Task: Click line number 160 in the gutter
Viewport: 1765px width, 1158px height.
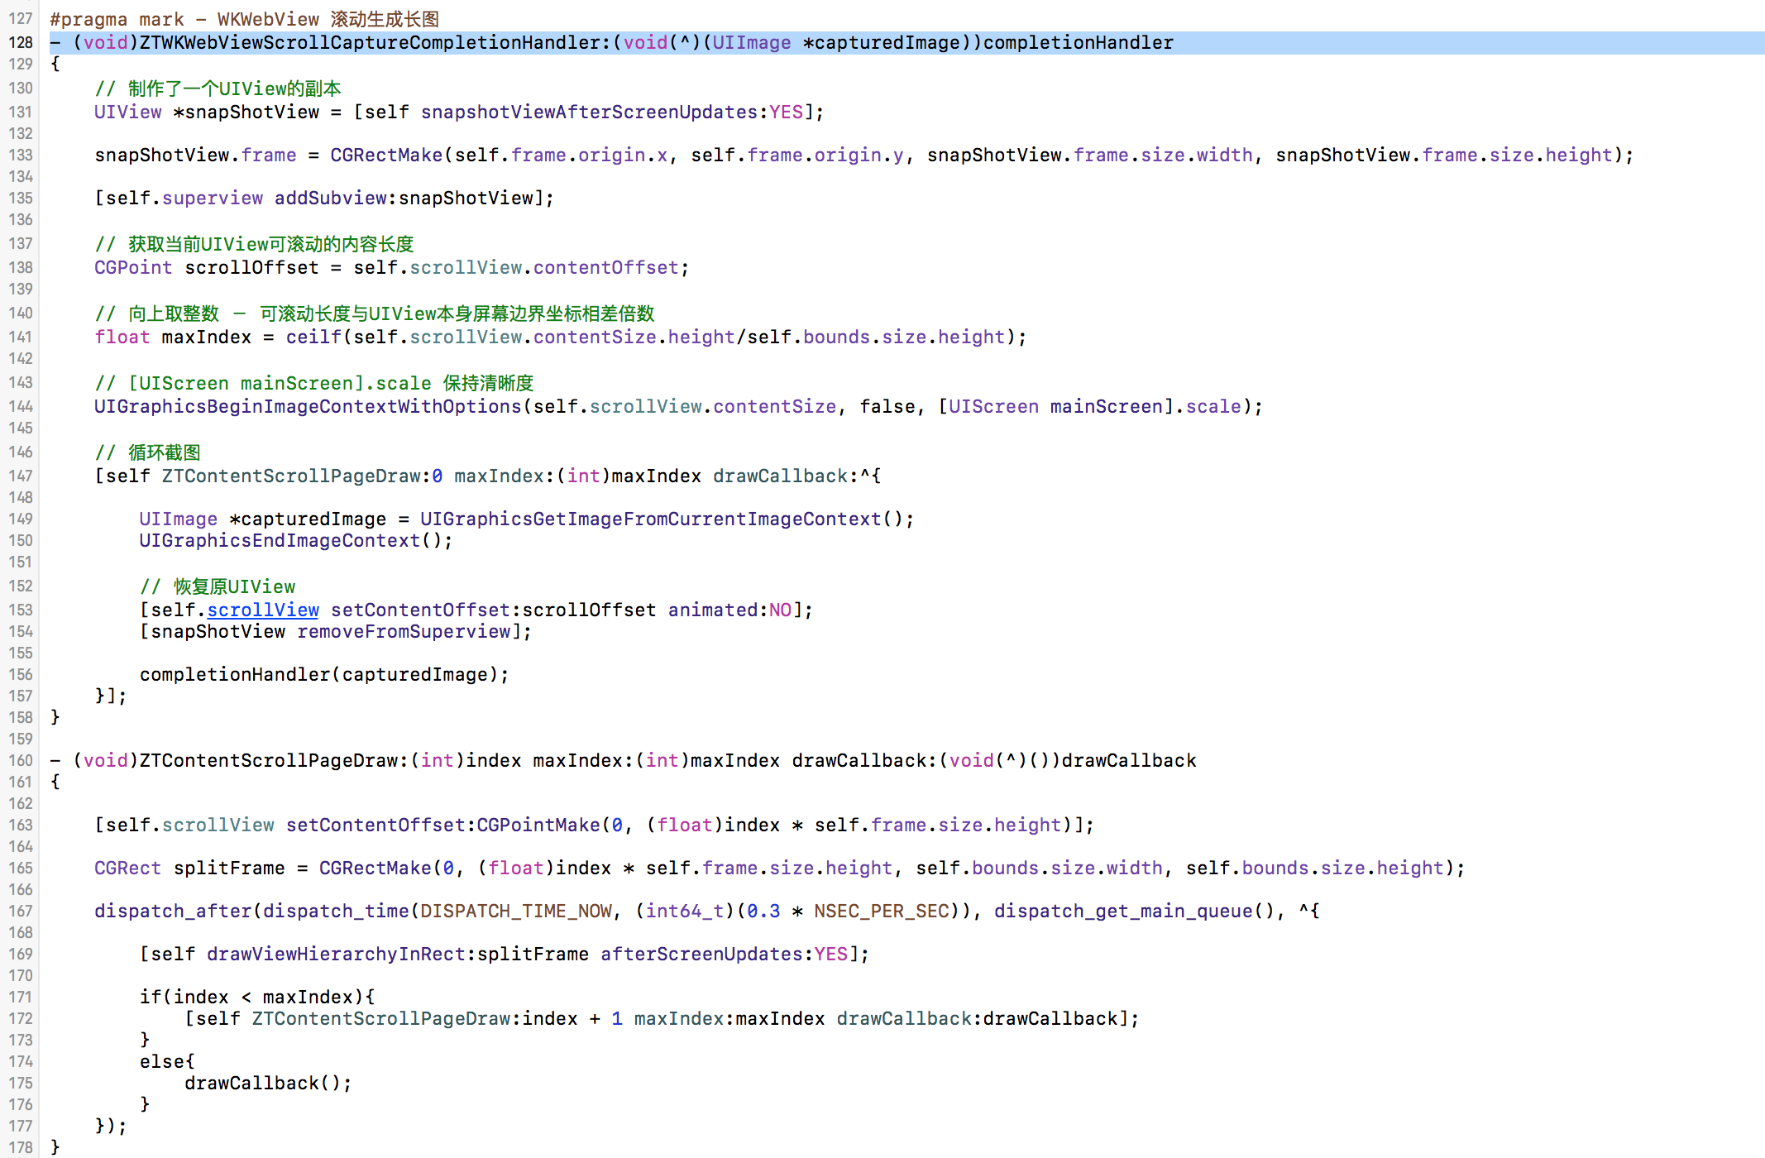Action: pos(21,760)
